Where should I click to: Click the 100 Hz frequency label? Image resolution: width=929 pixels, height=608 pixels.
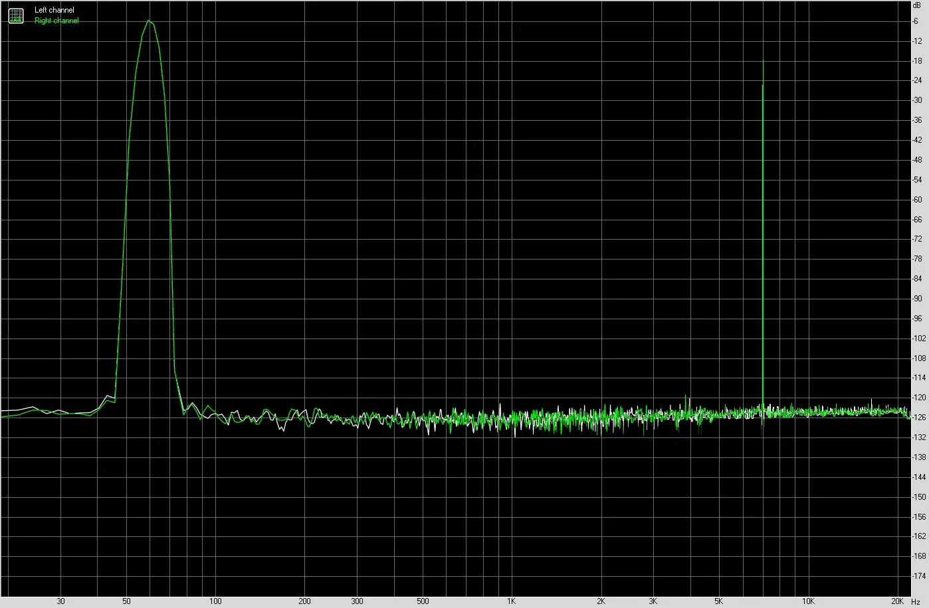pos(215,601)
